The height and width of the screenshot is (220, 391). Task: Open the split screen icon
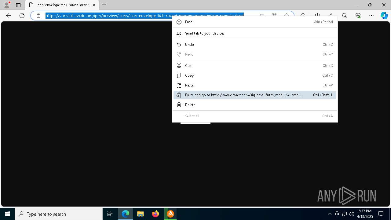pyautogui.click(x=318, y=16)
